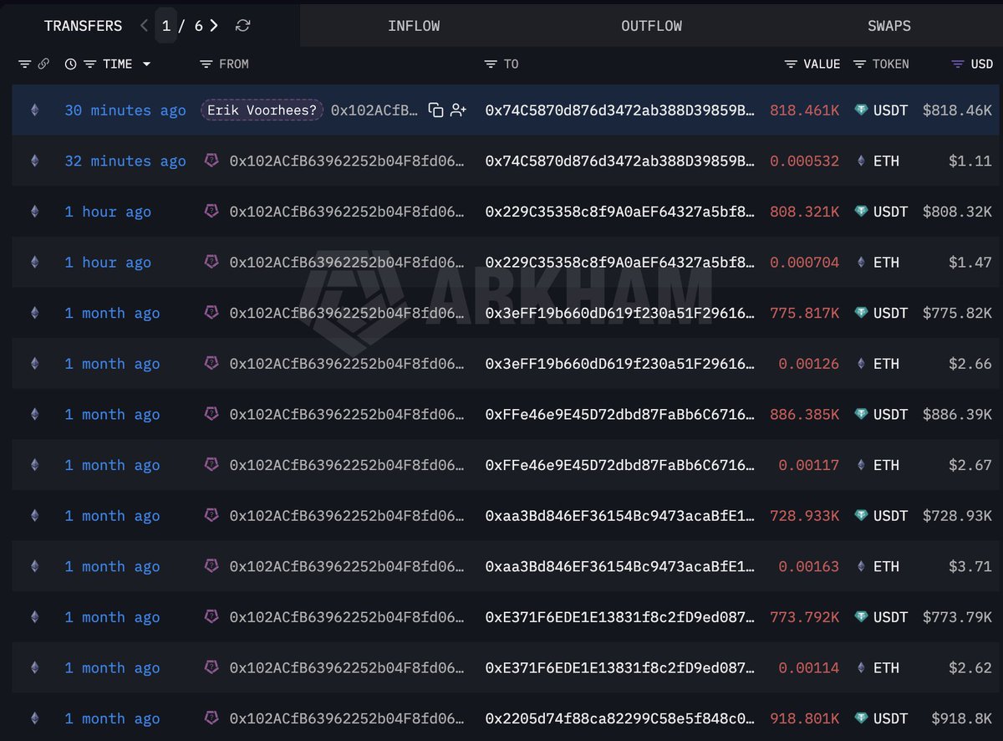Click the USD column filter icon

(x=958, y=64)
